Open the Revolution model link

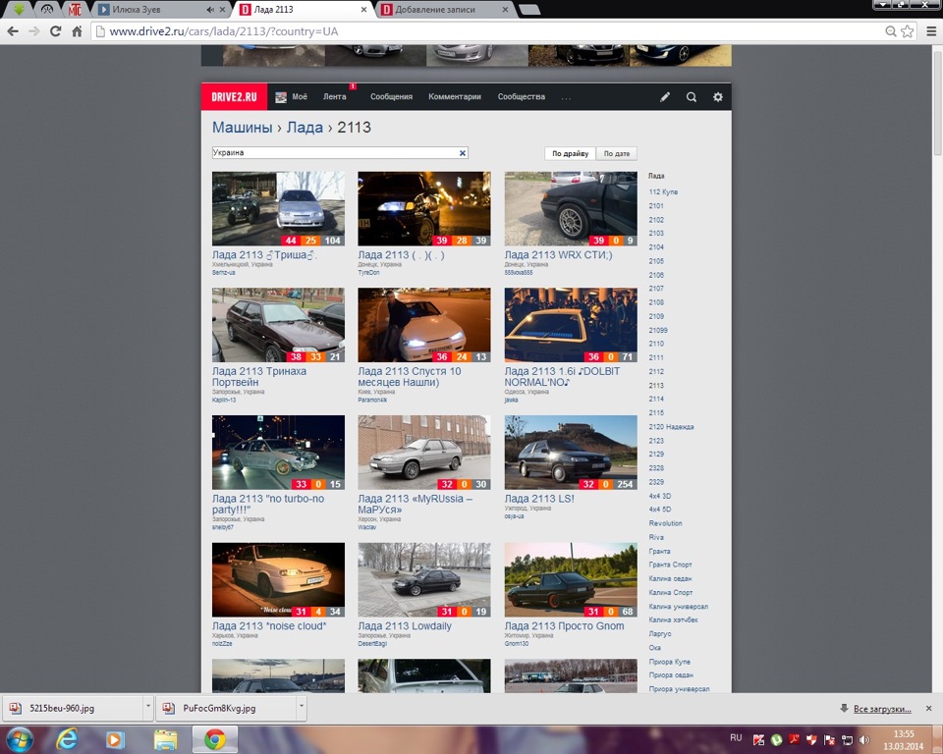coord(665,523)
